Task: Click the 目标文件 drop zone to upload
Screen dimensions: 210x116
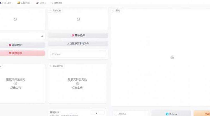Action: 77,83
